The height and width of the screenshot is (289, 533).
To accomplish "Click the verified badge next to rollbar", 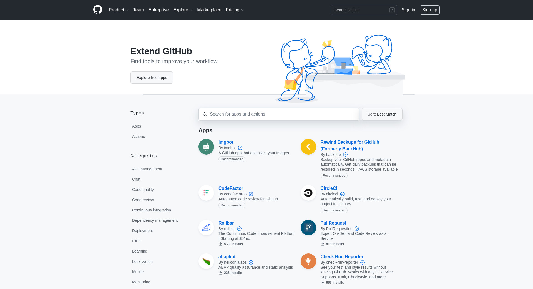I will coord(239,229).
